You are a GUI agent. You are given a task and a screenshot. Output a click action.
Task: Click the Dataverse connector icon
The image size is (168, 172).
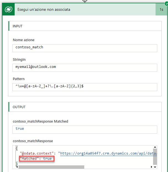[x=9, y=9]
